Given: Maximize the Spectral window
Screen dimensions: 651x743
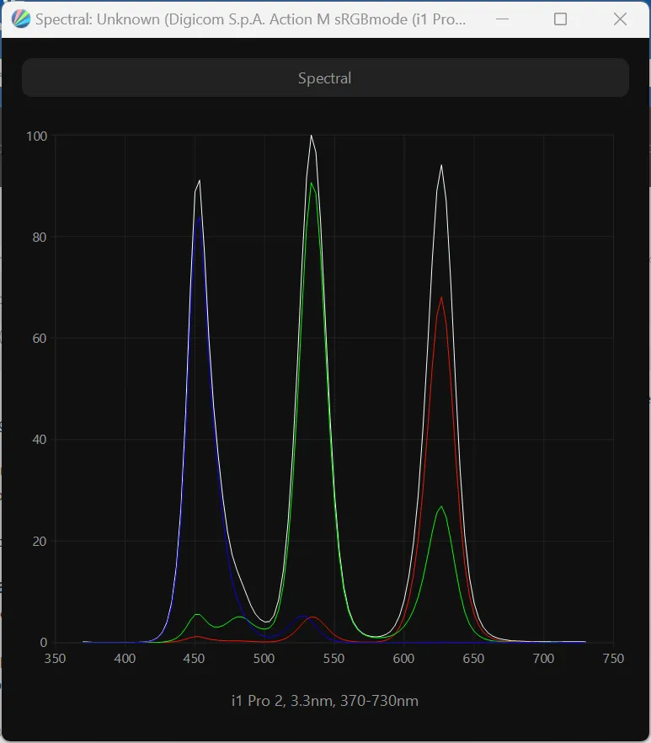Looking at the screenshot, I should click(x=560, y=19).
